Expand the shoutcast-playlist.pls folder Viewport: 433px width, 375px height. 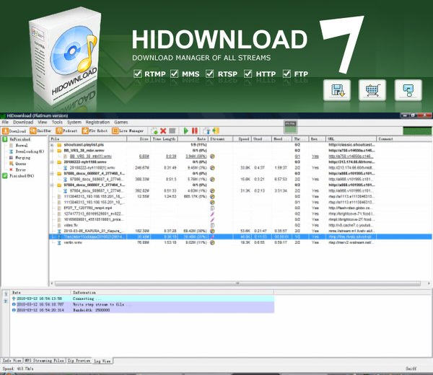52,145
